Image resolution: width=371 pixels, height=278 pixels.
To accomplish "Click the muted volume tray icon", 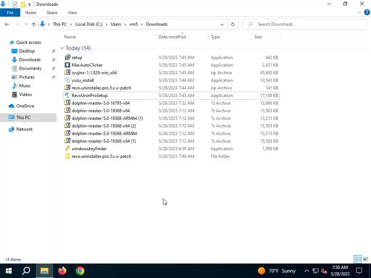I will tap(324, 271).
